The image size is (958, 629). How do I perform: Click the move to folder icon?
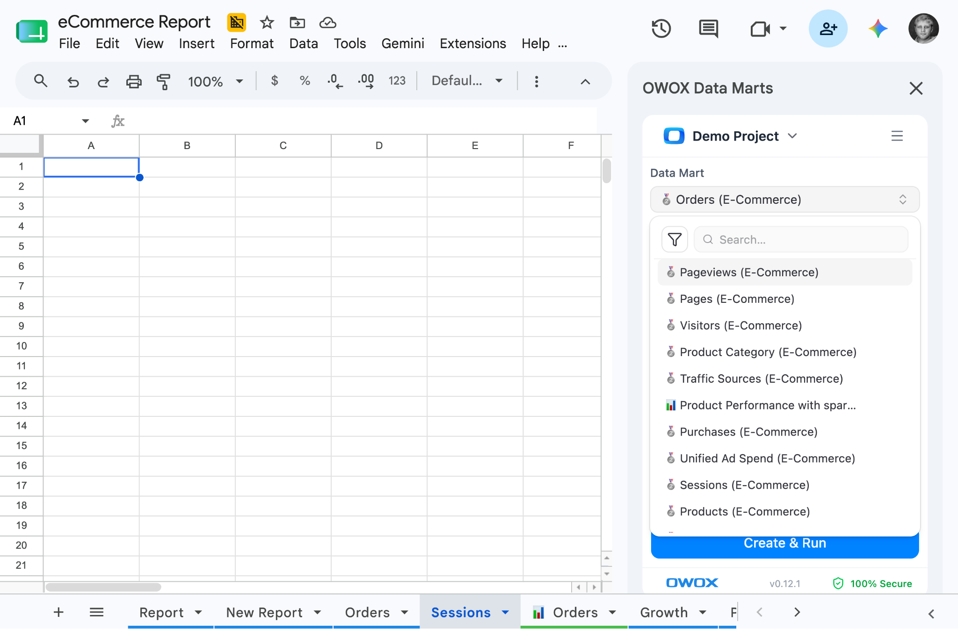pyautogui.click(x=297, y=22)
